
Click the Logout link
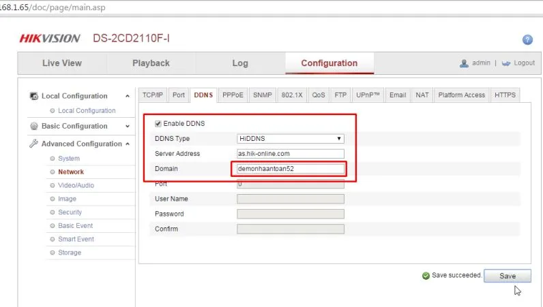[x=524, y=63]
